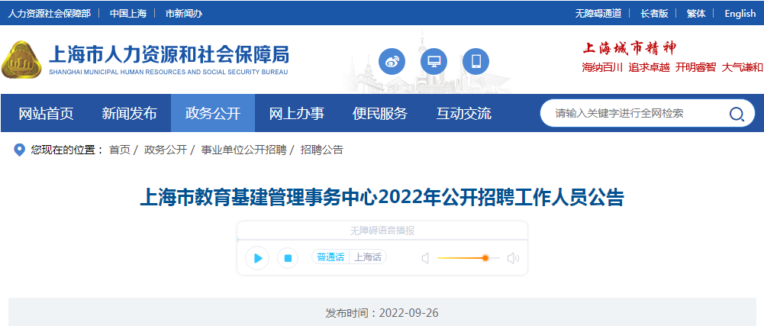
Task: Enable 长者版 elderly mode
Action: click(x=654, y=13)
